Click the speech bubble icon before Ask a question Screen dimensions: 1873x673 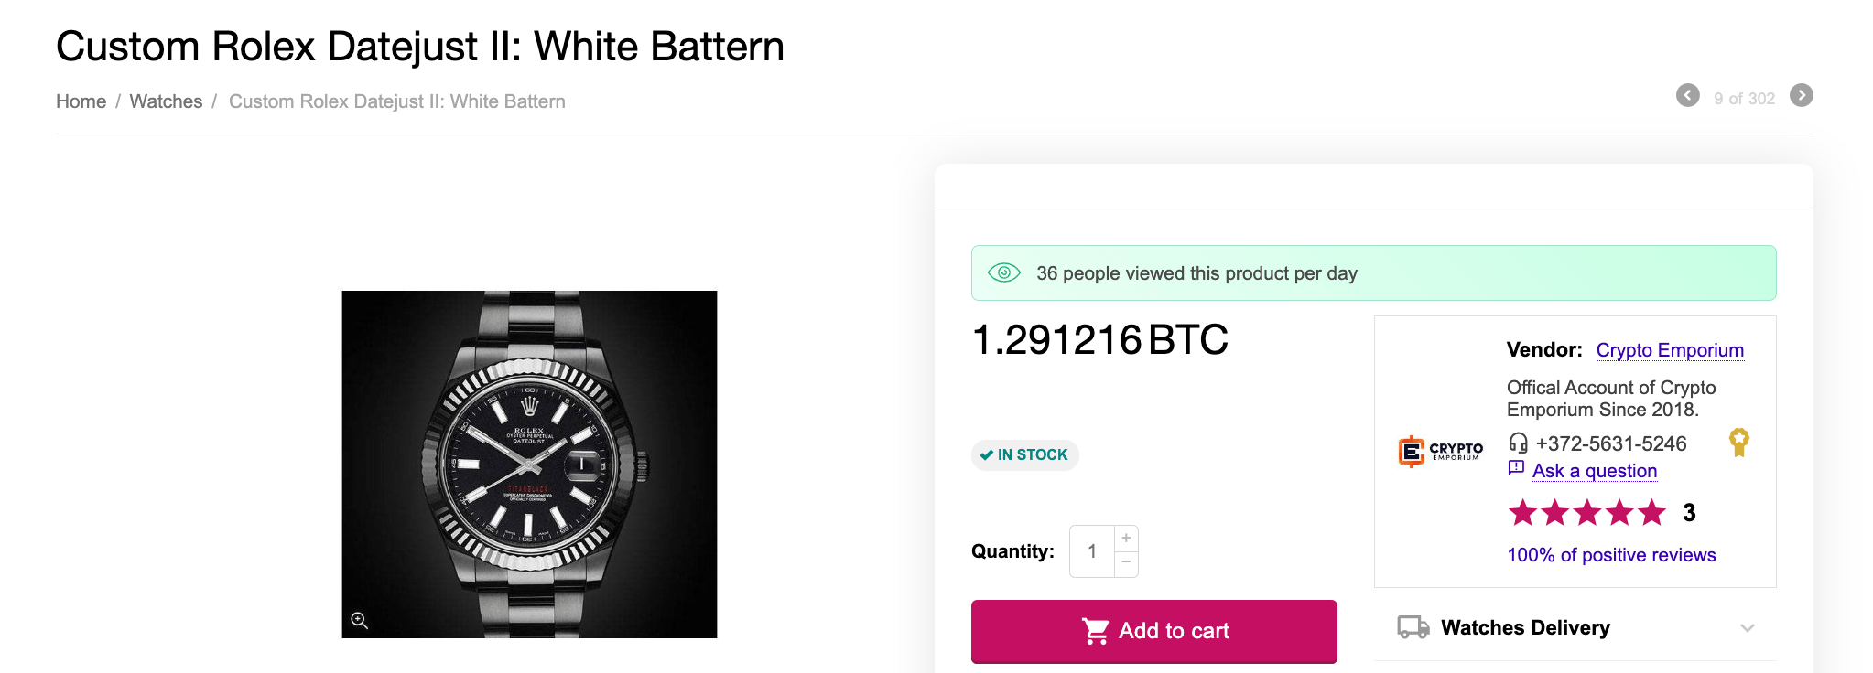[1518, 467]
